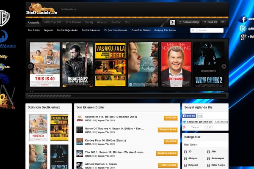Click the carousel progress bar
This screenshot has height=169, width=254.
127,96
